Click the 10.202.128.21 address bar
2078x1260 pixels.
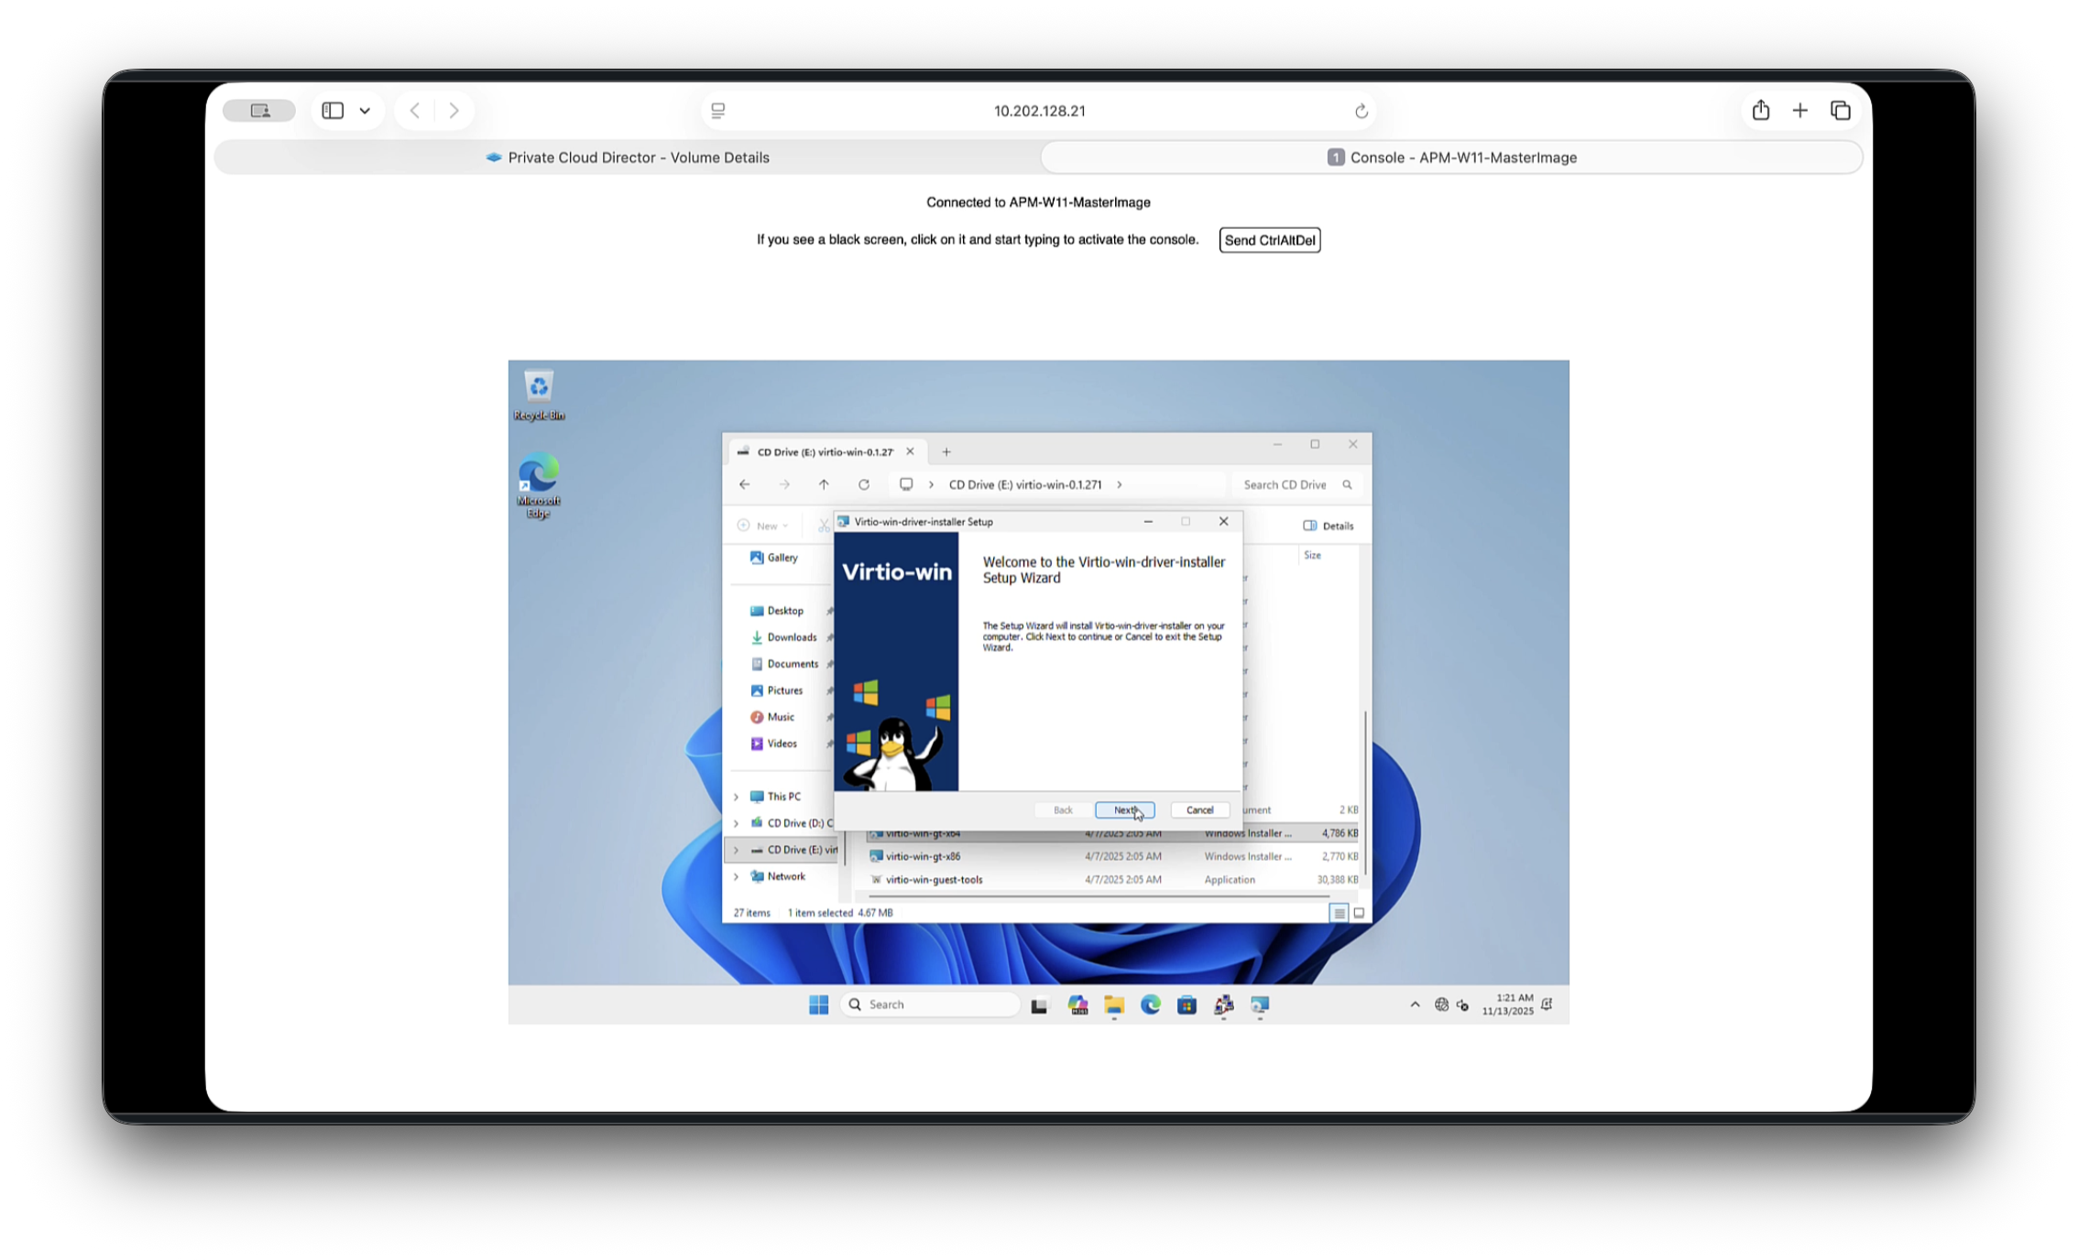1039,111
